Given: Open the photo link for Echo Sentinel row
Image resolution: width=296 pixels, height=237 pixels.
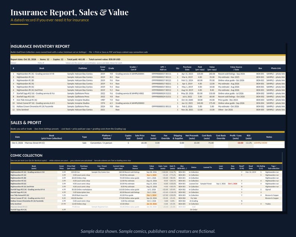Looking at the screenshot, I should tap(275, 110).
